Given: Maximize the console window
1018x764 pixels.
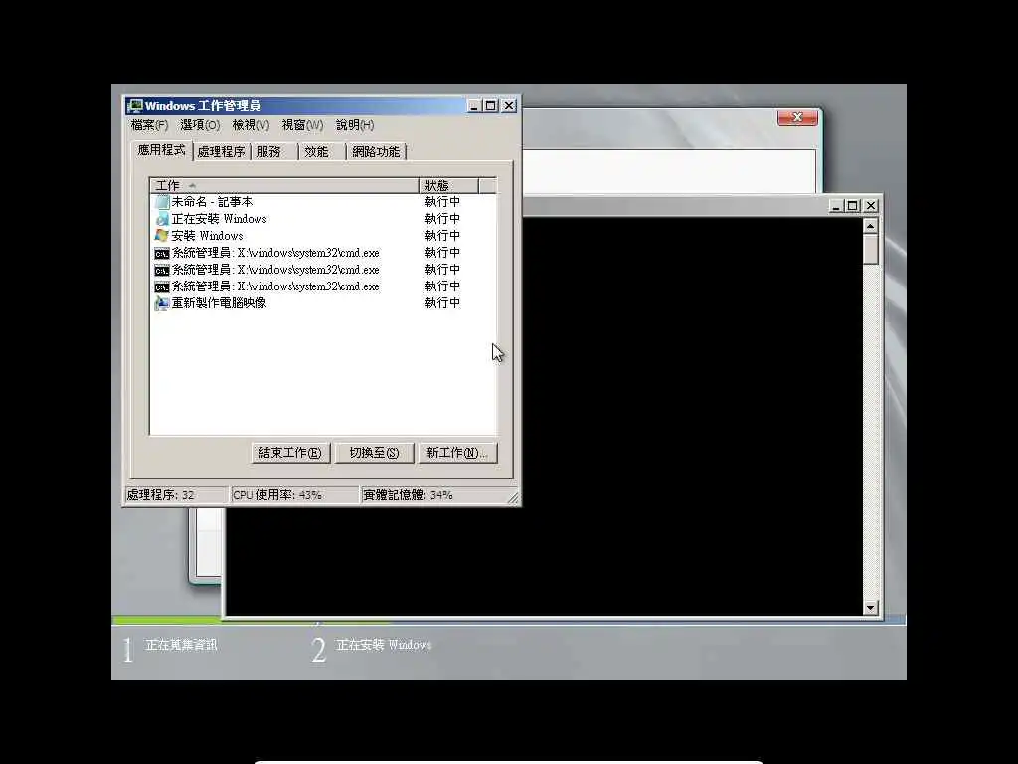Looking at the screenshot, I should (x=853, y=206).
